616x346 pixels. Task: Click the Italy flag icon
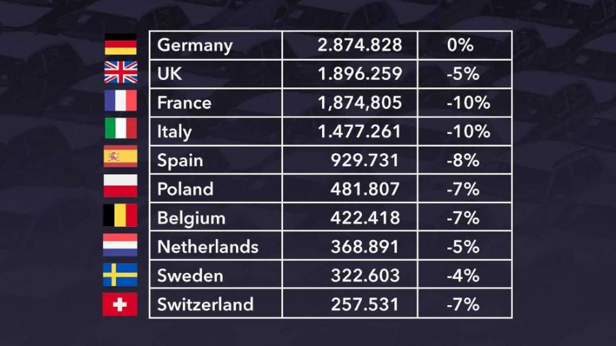pyautogui.click(x=121, y=128)
